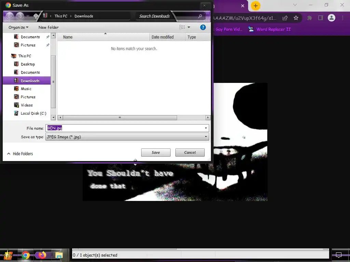Click the search magnifier in Search Downloads
Viewport: 350px width, 262px height.
click(x=200, y=16)
